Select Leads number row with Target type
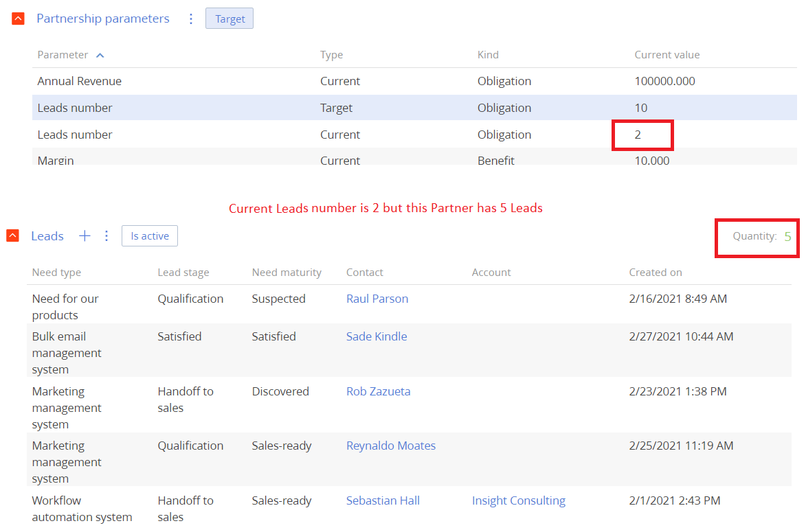This screenshot has width=806, height=530. [x=414, y=108]
